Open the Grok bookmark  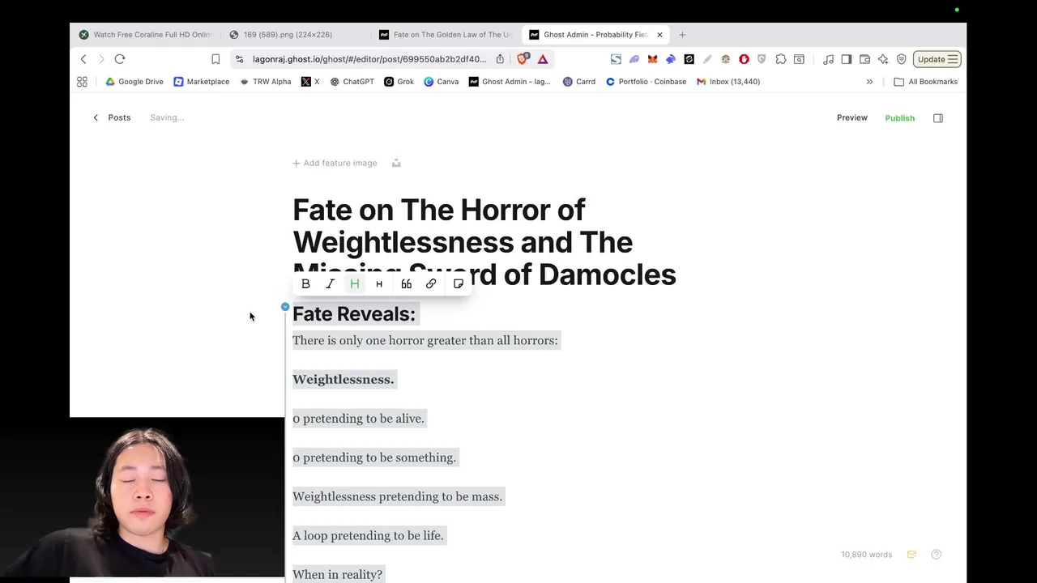point(399,82)
